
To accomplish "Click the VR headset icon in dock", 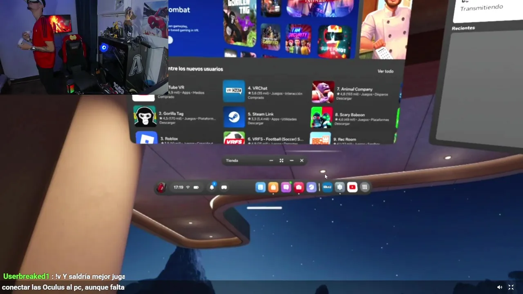I will coord(224,187).
